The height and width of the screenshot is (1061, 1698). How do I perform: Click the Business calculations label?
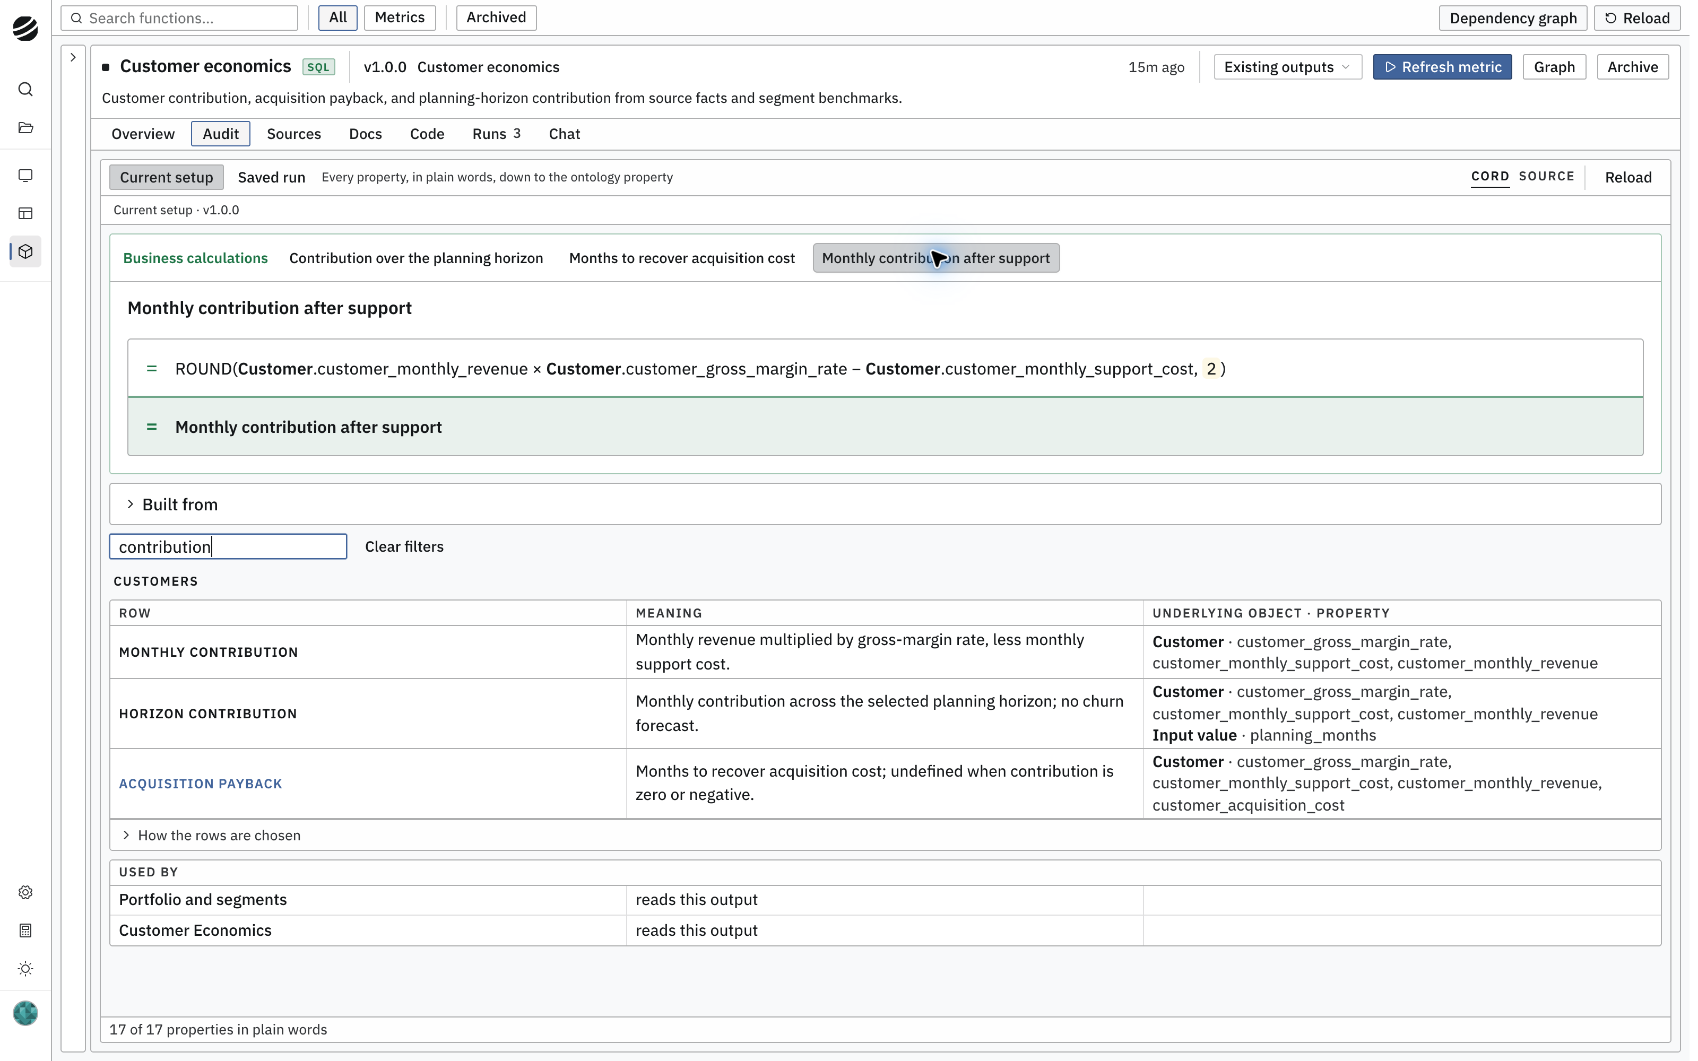(195, 258)
